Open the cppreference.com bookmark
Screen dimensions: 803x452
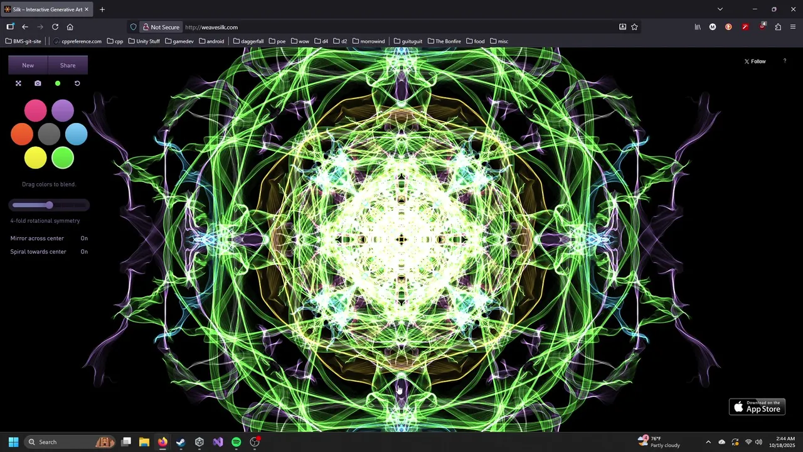click(x=77, y=41)
